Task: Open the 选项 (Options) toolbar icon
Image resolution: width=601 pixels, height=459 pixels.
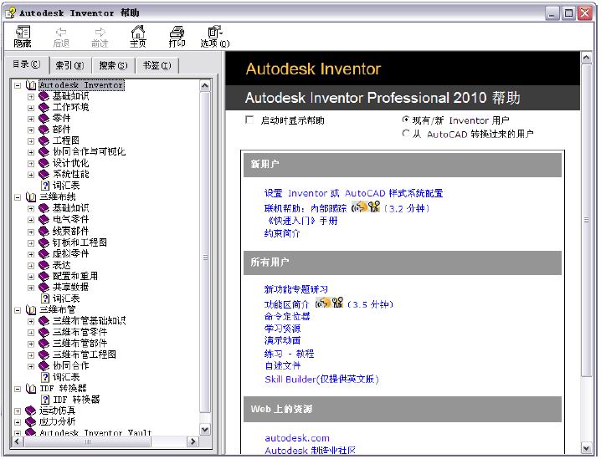Action: (214, 32)
